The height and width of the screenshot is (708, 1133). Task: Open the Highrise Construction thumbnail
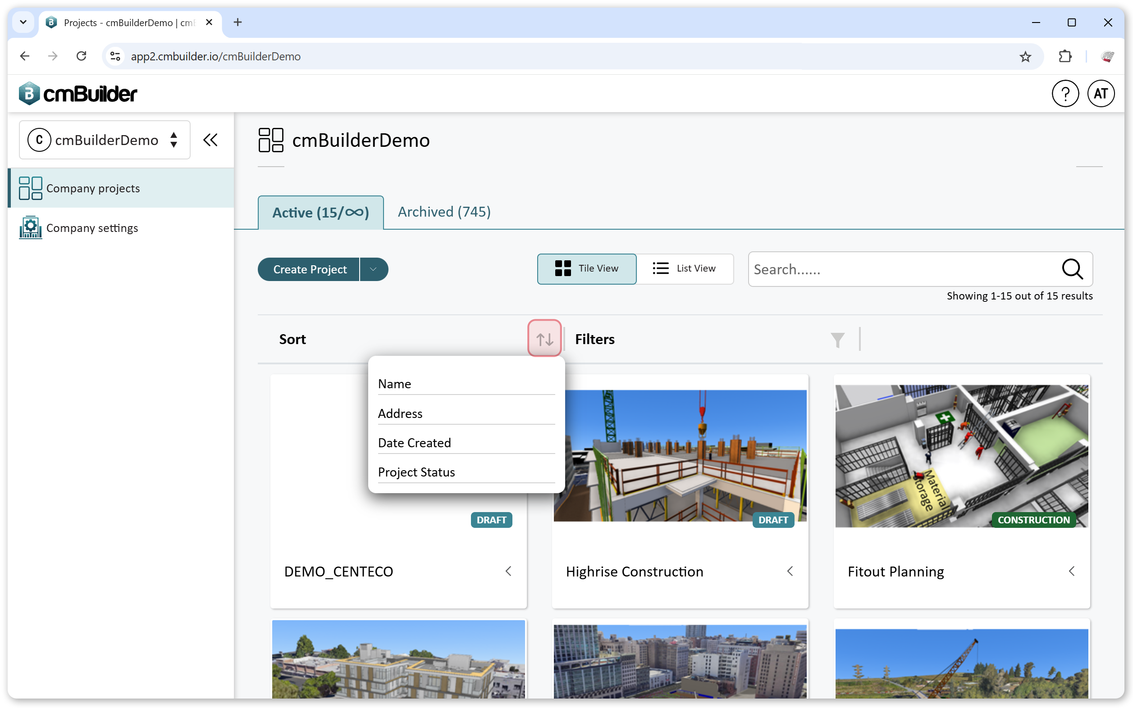(681, 456)
